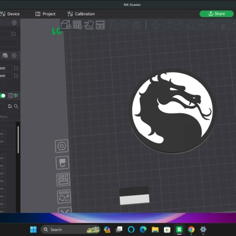Screen dimensions: 236x236
Task: Open printer settings gear in the sidebar
Action: click(14, 22)
